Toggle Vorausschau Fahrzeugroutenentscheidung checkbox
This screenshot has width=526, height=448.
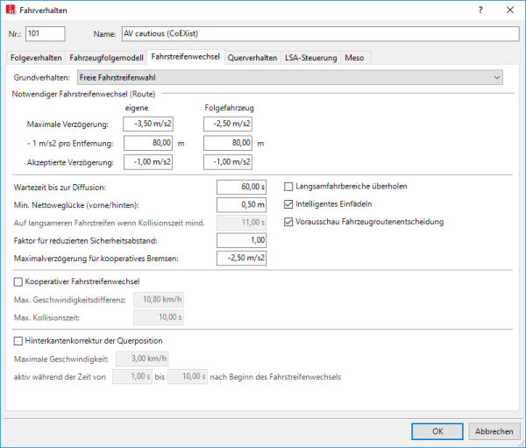coord(290,222)
